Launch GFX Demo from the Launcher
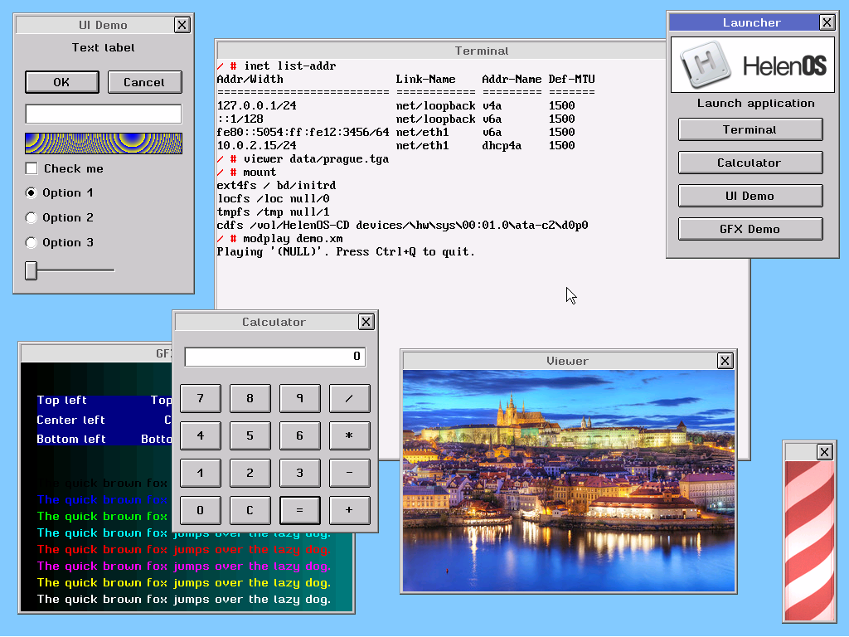849x637 pixels. pyautogui.click(x=750, y=229)
